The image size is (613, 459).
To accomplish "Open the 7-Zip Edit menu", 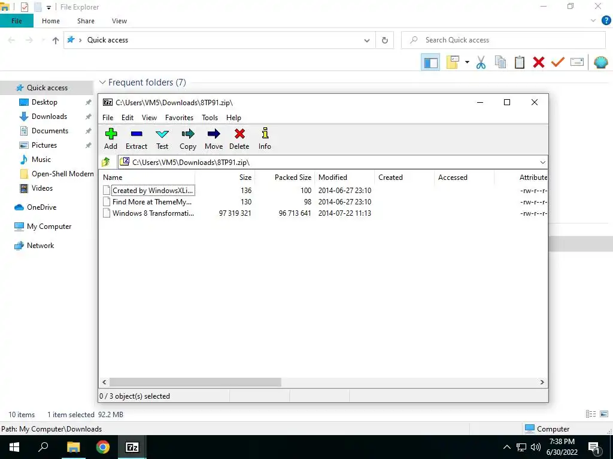I will click(128, 118).
